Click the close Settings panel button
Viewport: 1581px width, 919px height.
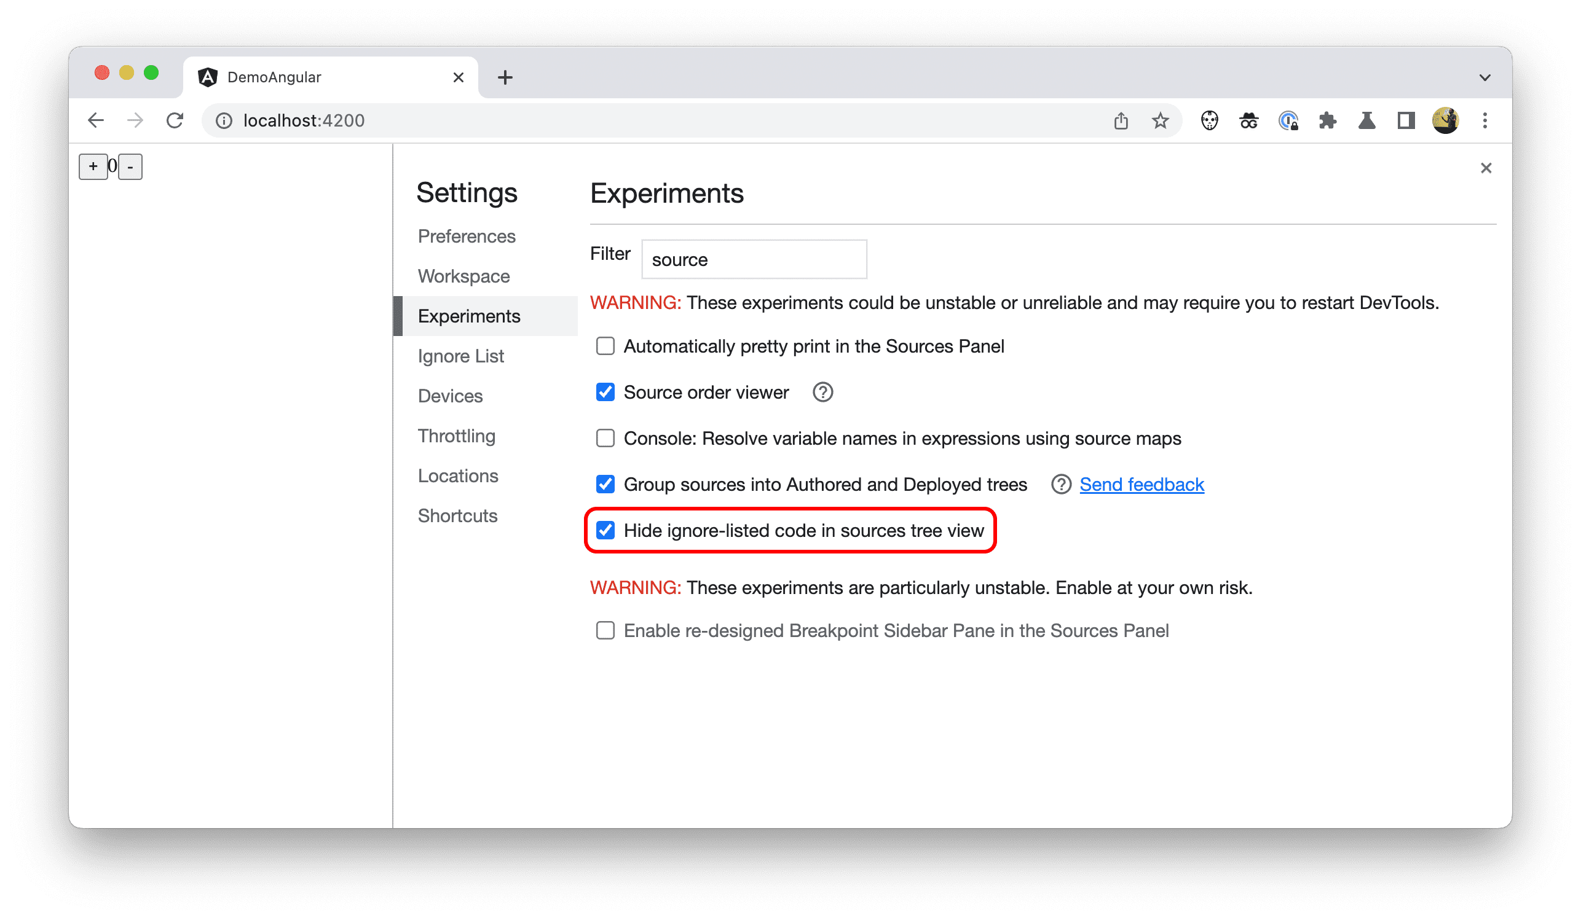click(x=1486, y=168)
